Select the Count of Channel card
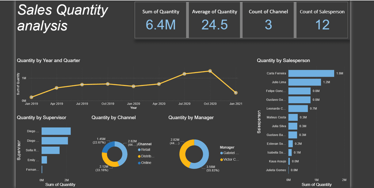The width and height of the screenshot is (374, 188). coord(268,20)
